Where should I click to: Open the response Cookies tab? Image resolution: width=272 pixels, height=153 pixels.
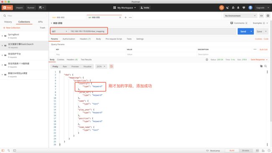(x=61, y=60)
